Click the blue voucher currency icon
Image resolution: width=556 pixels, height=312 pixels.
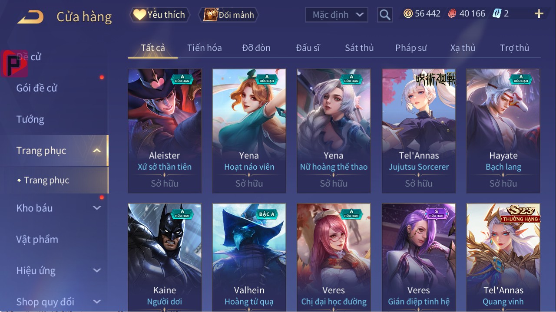click(497, 14)
